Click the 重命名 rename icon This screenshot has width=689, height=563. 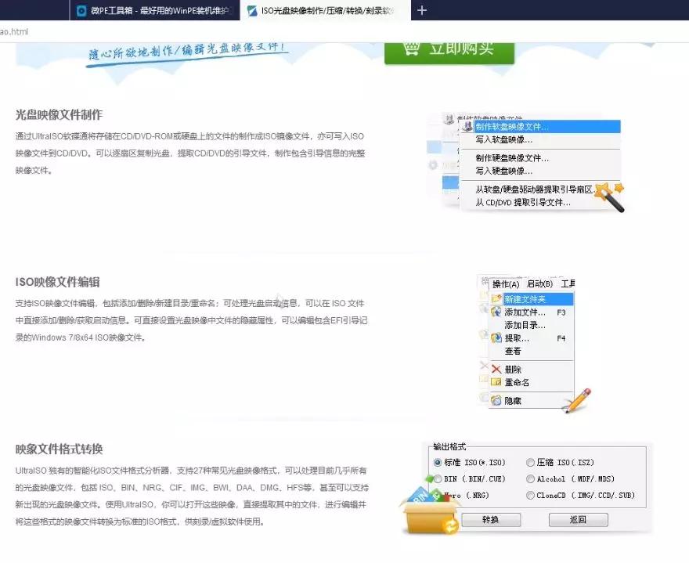[495, 380]
